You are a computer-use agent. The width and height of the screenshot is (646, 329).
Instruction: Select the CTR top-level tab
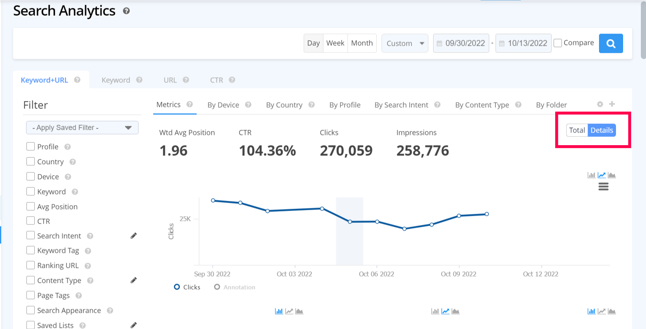(x=216, y=80)
